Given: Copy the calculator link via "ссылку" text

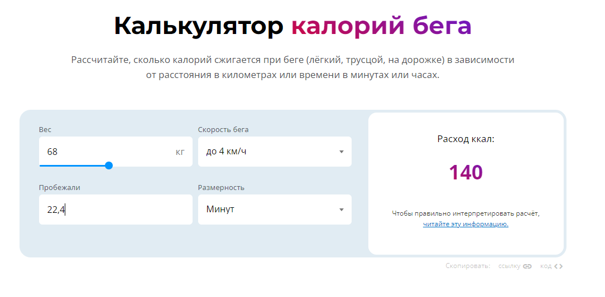Looking at the screenshot, I should tap(510, 266).
